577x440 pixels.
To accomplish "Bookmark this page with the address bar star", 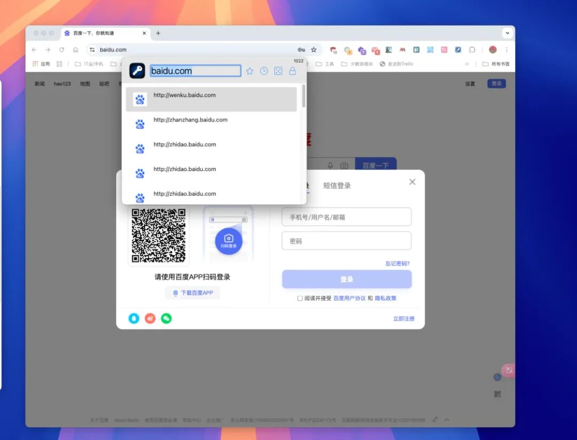I will pos(314,50).
